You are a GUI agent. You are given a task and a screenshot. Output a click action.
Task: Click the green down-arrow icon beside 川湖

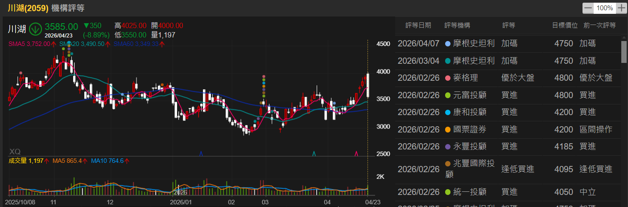[36, 29]
